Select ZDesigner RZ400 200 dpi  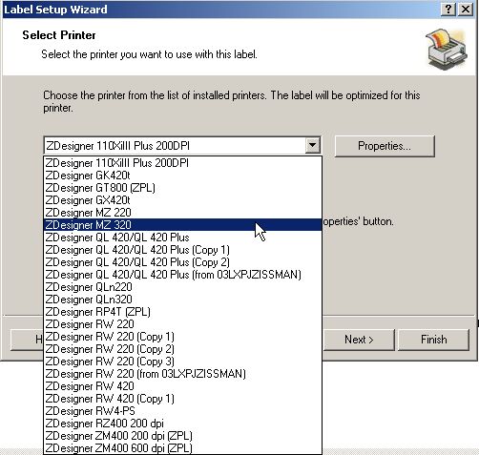point(182,424)
